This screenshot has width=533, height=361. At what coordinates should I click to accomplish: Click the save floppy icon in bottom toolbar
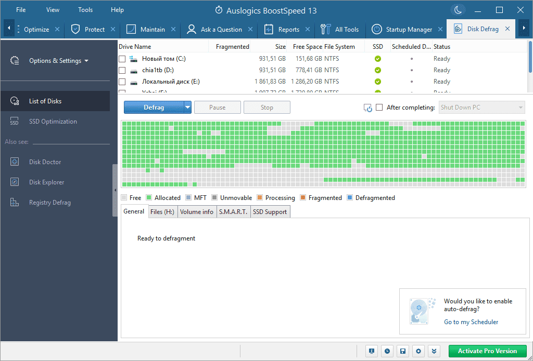tap(403, 351)
